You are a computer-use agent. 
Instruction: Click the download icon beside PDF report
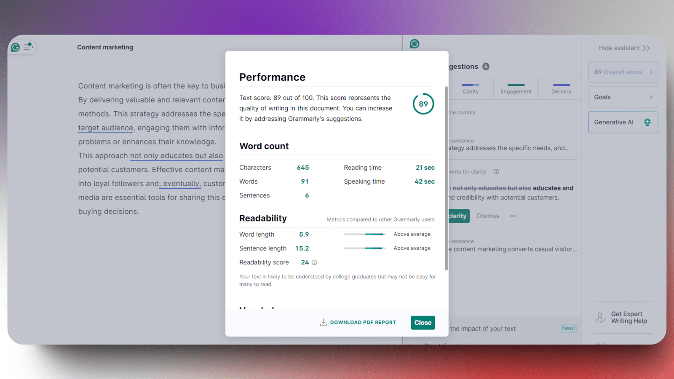pos(323,322)
